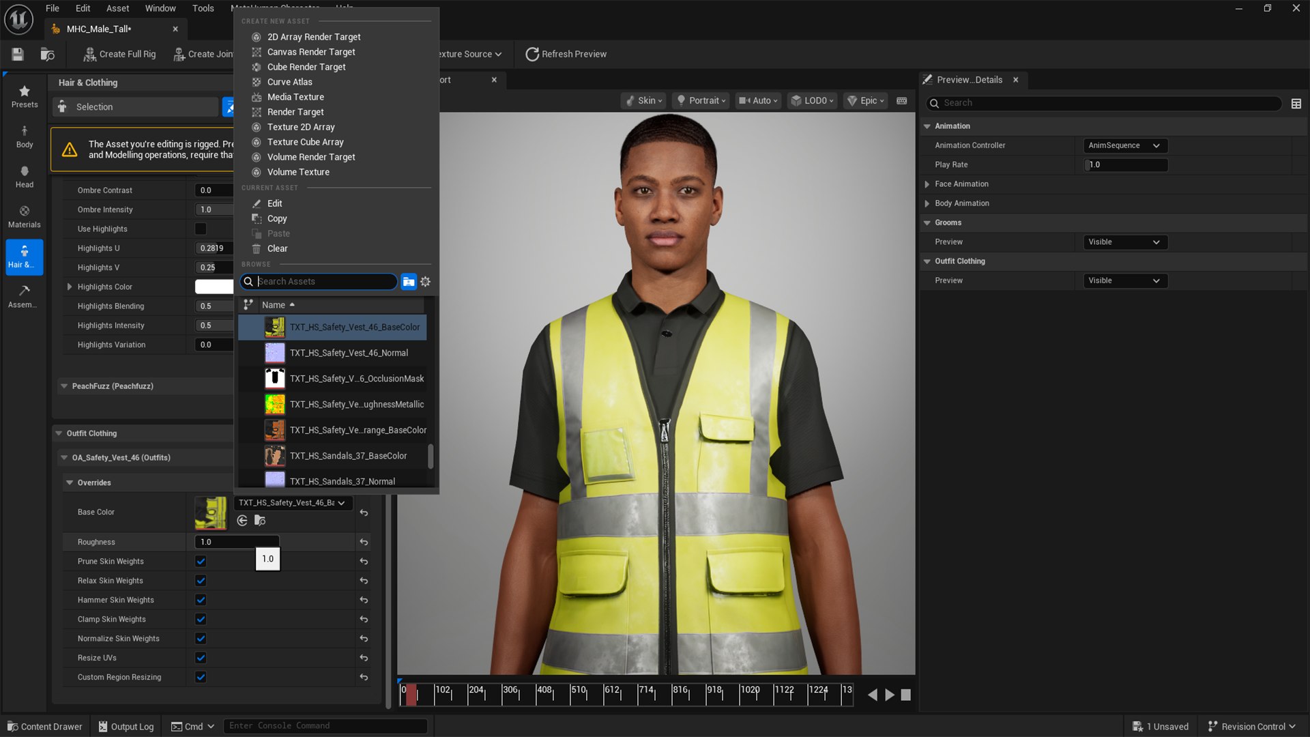The width and height of the screenshot is (1310, 737).
Task: Click the Refresh Preview icon button
Action: pyautogui.click(x=566, y=54)
